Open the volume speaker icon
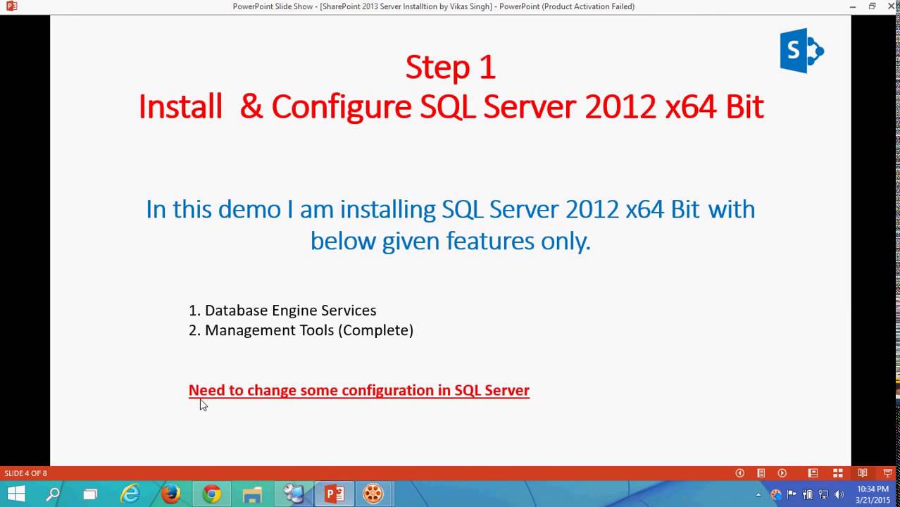The height and width of the screenshot is (507, 900). 839,494
